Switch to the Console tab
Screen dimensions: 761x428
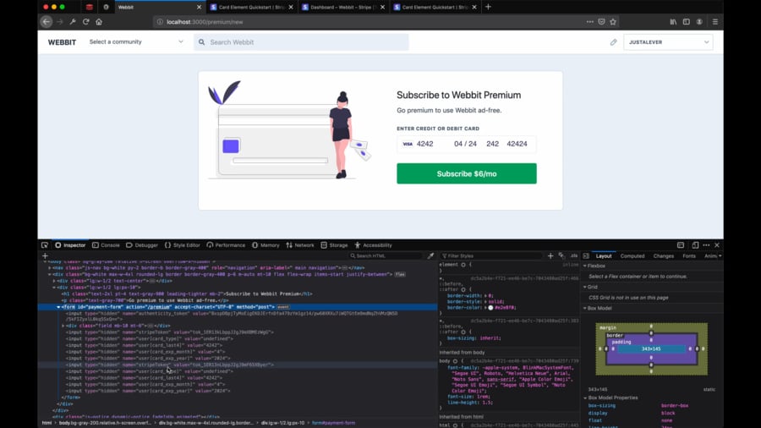point(106,245)
